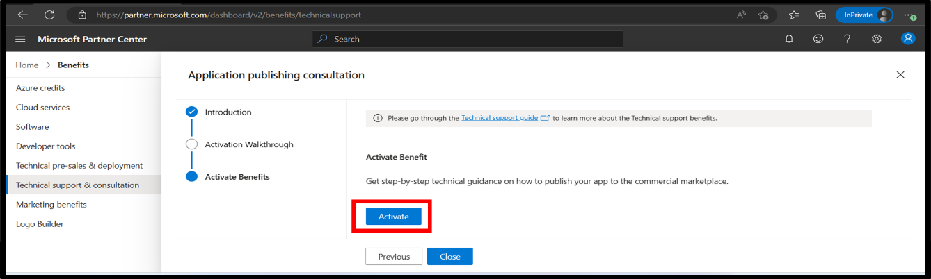The height and width of the screenshot is (279, 931).
Task: Open the hamburger navigation menu
Action: click(20, 39)
